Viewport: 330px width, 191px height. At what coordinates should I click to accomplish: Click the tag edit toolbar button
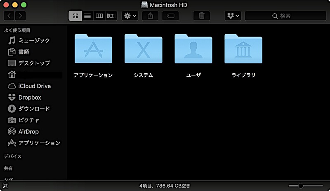pyautogui.click(x=170, y=16)
